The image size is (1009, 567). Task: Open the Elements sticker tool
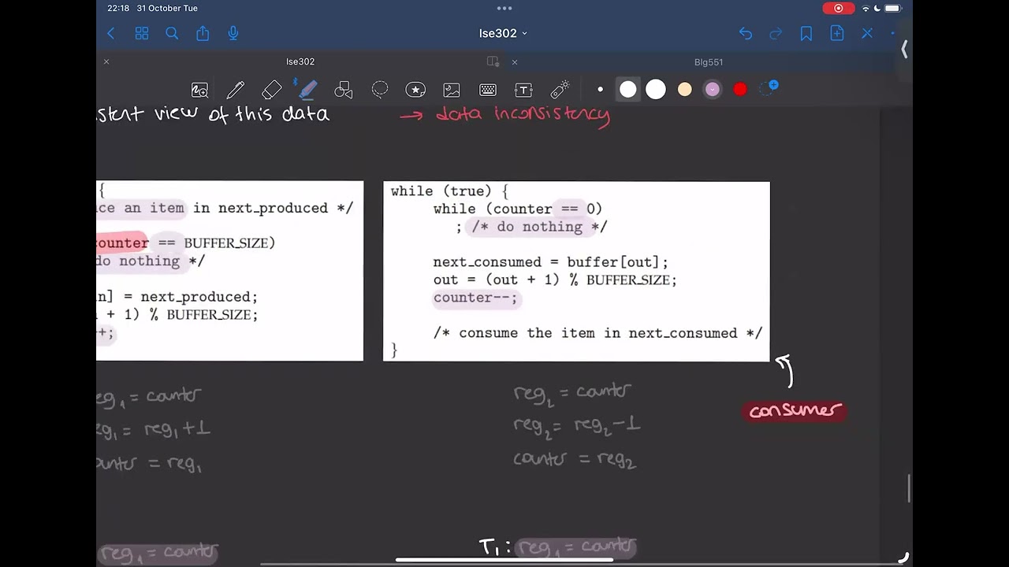pyautogui.click(x=415, y=90)
